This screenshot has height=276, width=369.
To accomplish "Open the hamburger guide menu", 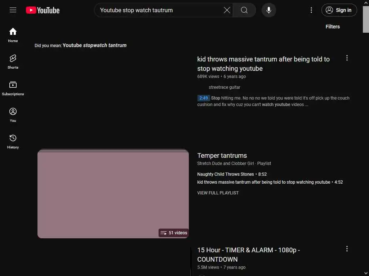I will tap(13, 10).
